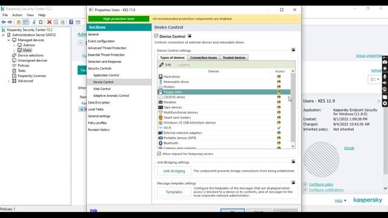
Task: Click the device list scroll up arrow
Action: pos(293,71)
